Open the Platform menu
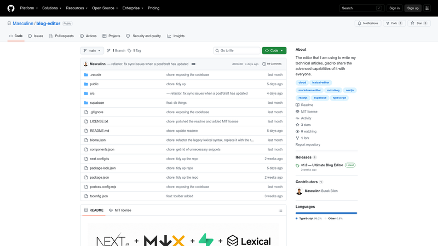Viewport: 438px width, 246px height. click(29, 8)
